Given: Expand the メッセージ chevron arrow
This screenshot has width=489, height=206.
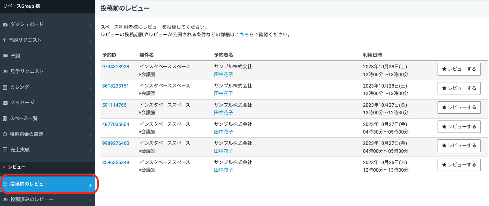Looking at the screenshot, I should tap(90, 104).
